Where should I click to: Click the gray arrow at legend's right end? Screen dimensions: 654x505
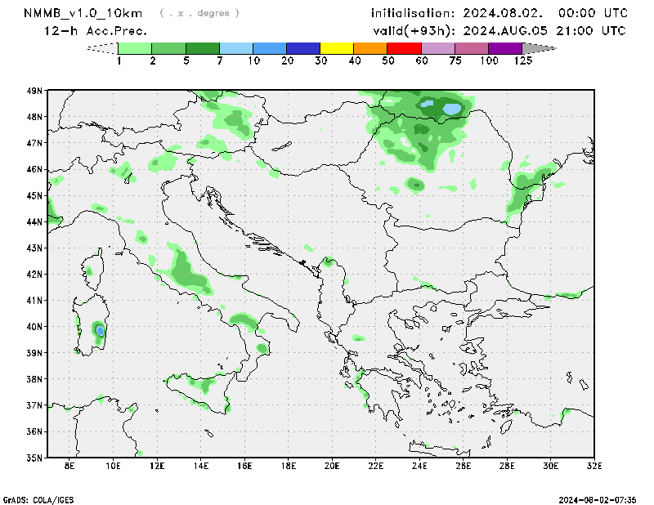click(539, 48)
